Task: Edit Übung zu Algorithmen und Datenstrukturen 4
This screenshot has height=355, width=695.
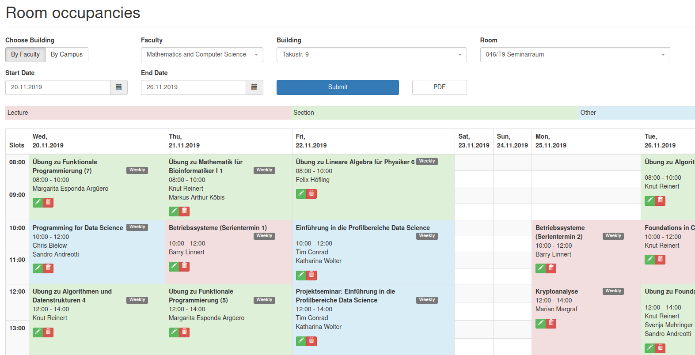Action: pos(38,332)
